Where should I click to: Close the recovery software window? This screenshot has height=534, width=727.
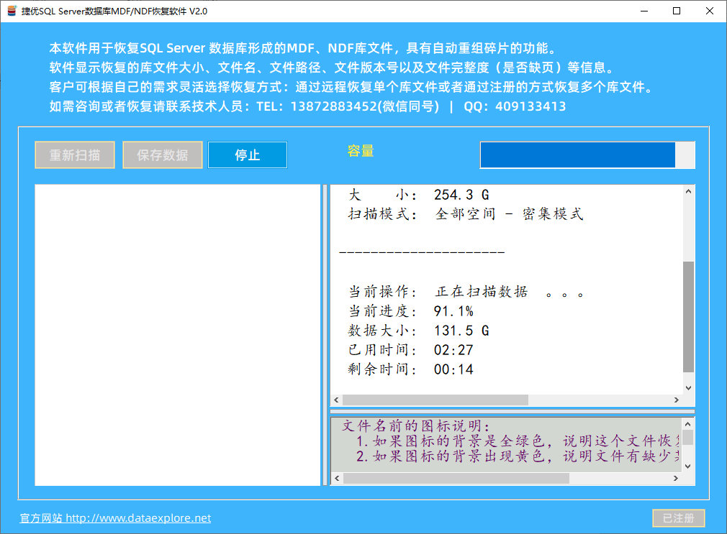pos(710,11)
